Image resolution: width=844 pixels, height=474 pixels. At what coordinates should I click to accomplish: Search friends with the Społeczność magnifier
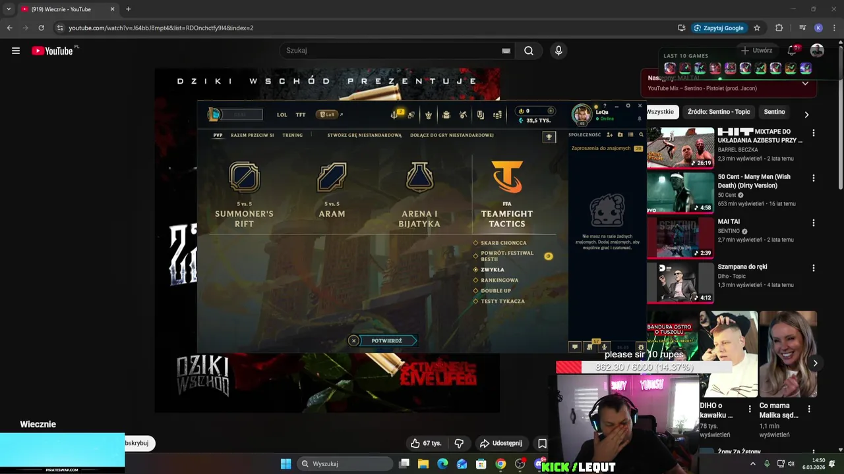click(x=641, y=135)
